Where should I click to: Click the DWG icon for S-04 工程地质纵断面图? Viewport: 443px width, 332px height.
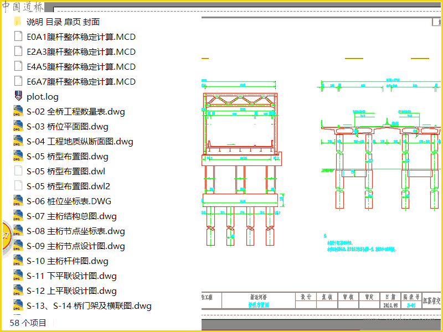point(18,142)
